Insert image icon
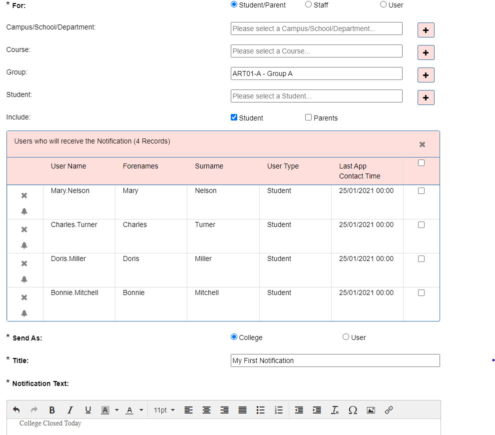495x435 pixels. 371,410
